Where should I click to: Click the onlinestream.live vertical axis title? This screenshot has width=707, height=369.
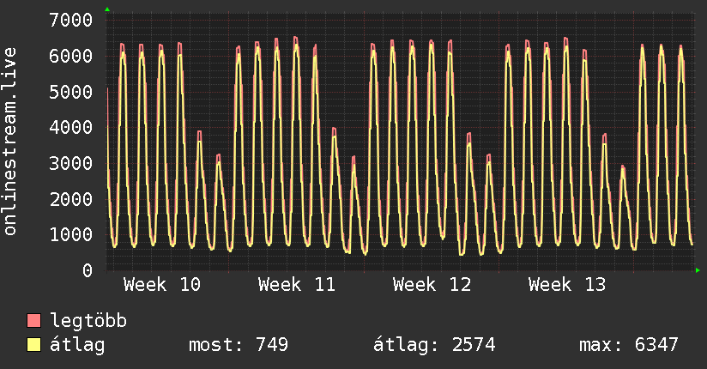[9, 142]
